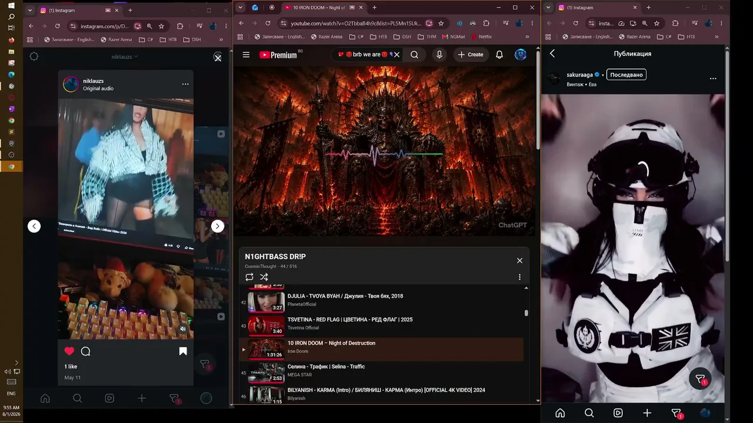Open the profile circle in the left Instagram window
The height and width of the screenshot is (423, 753).
point(206,398)
